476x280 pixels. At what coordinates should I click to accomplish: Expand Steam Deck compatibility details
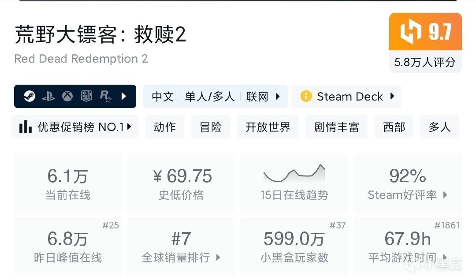(392, 96)
